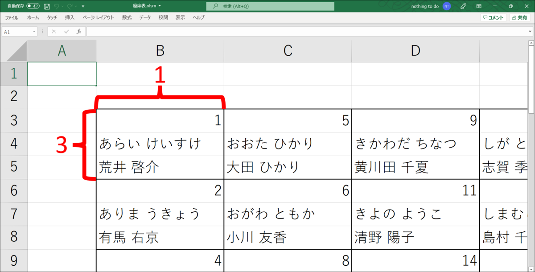Select row 6 header
This screenshot has width=535, height=272.
tap(14, 191)
